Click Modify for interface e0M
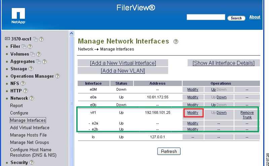Image resolution: width=269 pixels, height=166 pixels. coord(193,89)
